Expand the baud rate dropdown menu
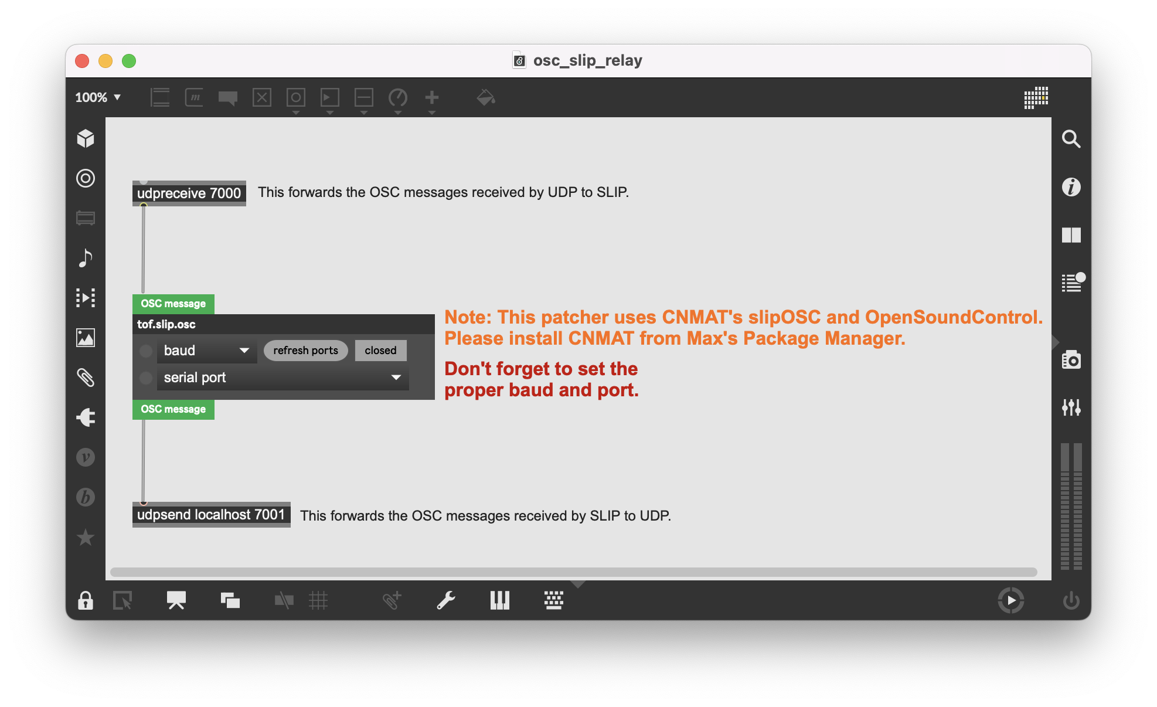The width and height of the screenshot is (1157, 707). (243, 350)
